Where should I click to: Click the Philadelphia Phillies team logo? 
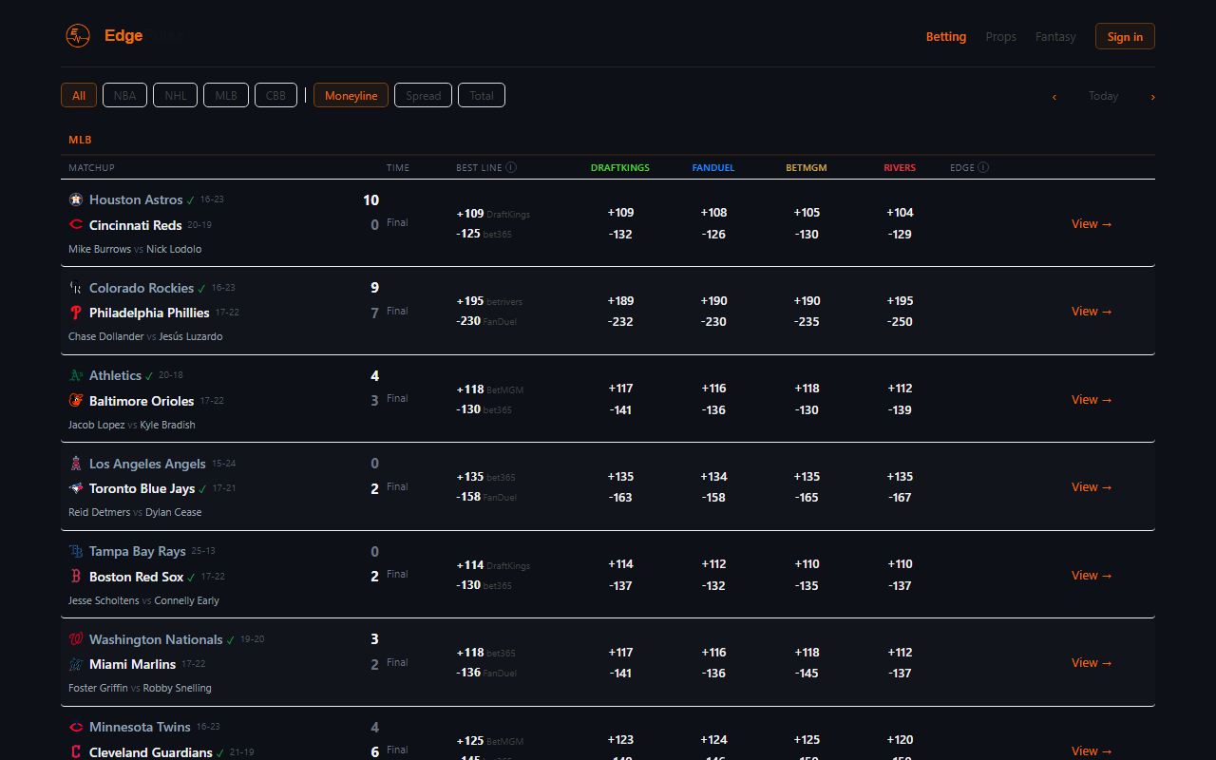point(76,313)
